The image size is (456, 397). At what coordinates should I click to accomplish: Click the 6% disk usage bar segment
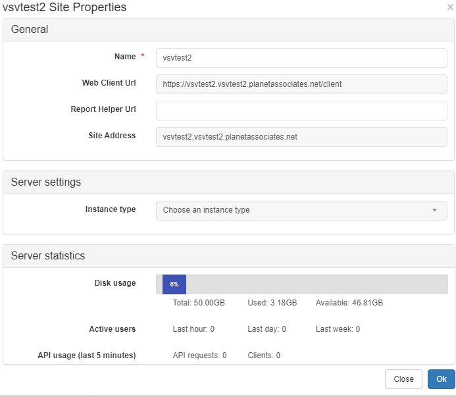point(174,284)
